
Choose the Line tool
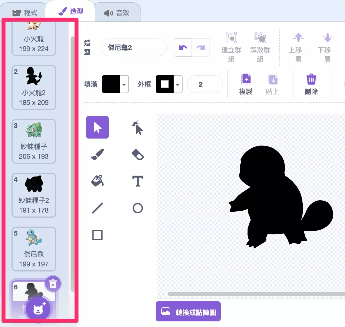[97, 208]
